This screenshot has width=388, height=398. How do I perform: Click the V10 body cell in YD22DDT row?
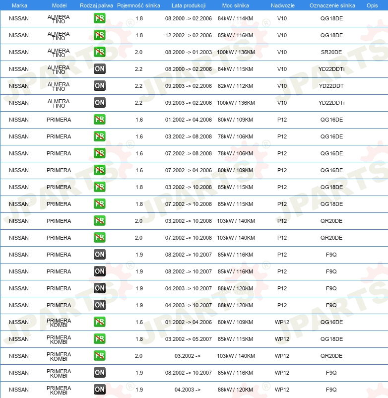click(282, 86)
